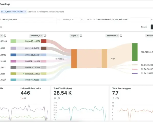Image resolution: width=153 pixels, height=122 pixels.
Task: Select destination 52.94.210.188
Action: (147, 73)
